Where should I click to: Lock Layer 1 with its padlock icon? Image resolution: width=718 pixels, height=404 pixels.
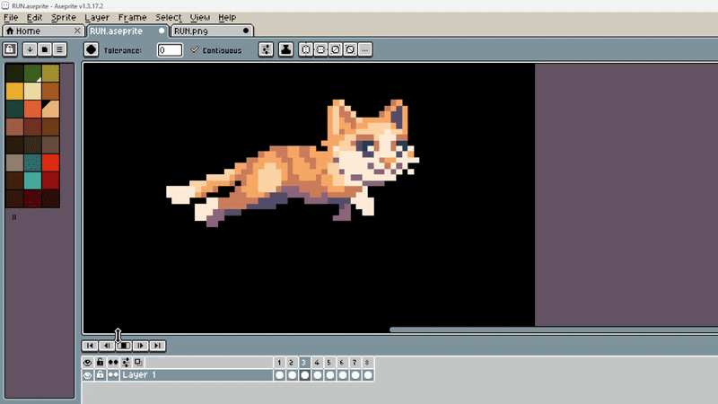(100, 375)
